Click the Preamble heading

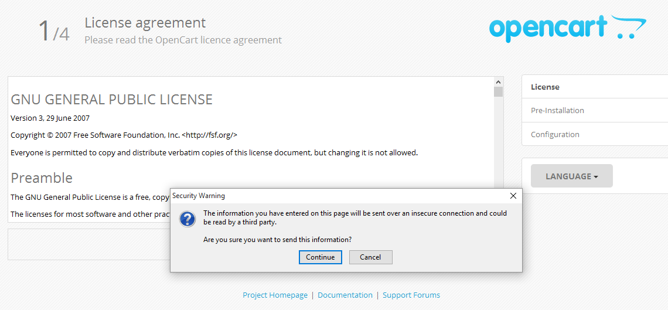[x=42, y=178]
